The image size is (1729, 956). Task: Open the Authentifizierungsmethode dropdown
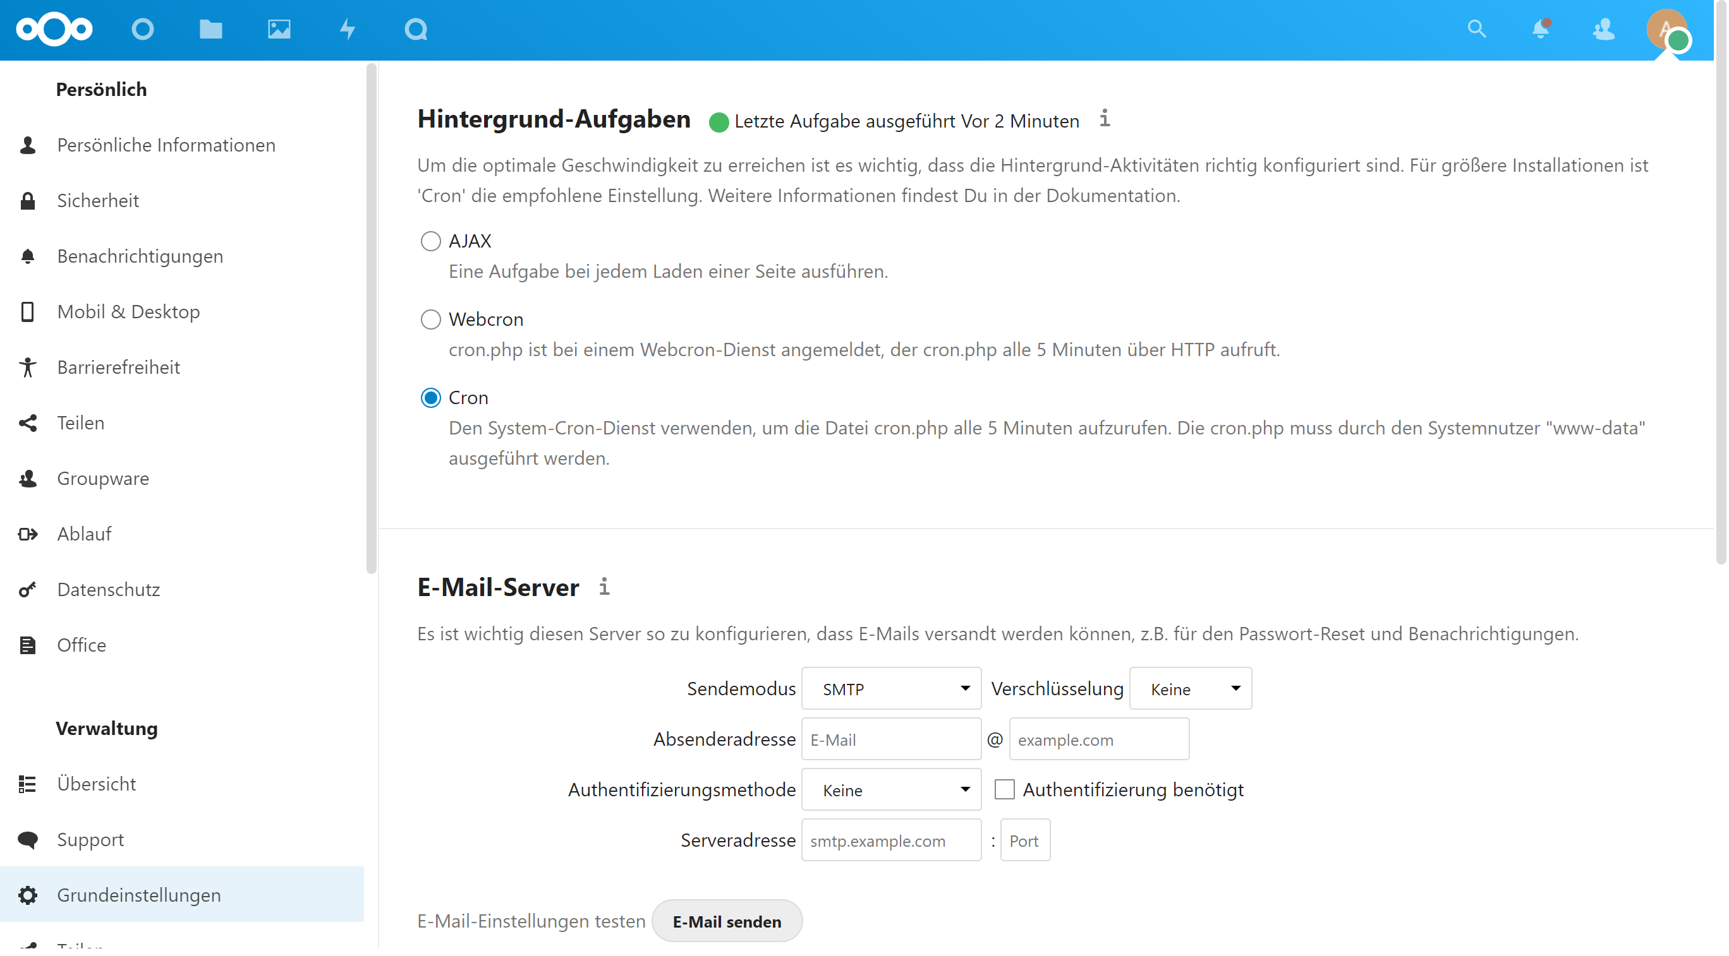890,791
